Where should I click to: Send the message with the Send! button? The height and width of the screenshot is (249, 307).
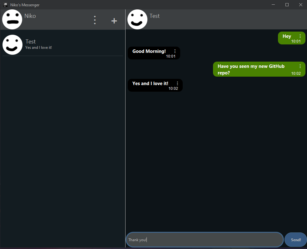296,240
